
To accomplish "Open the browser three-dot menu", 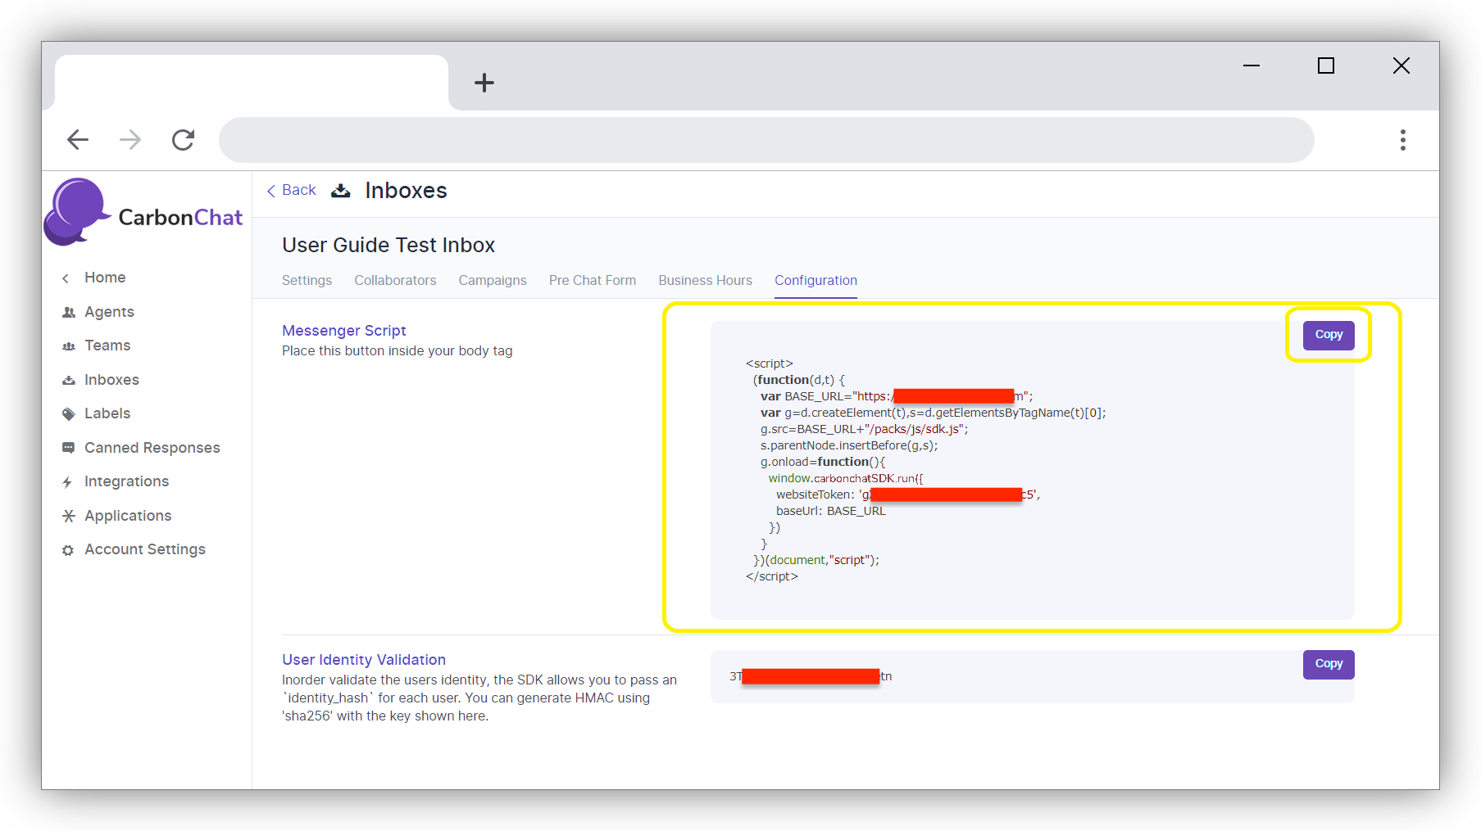I will click(1402, 140).
